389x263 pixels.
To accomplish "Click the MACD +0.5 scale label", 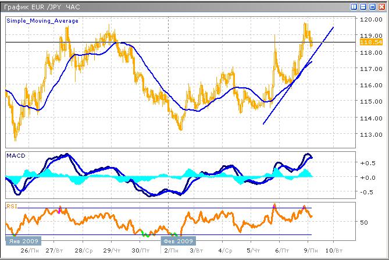I will click(x=369, y=164).
